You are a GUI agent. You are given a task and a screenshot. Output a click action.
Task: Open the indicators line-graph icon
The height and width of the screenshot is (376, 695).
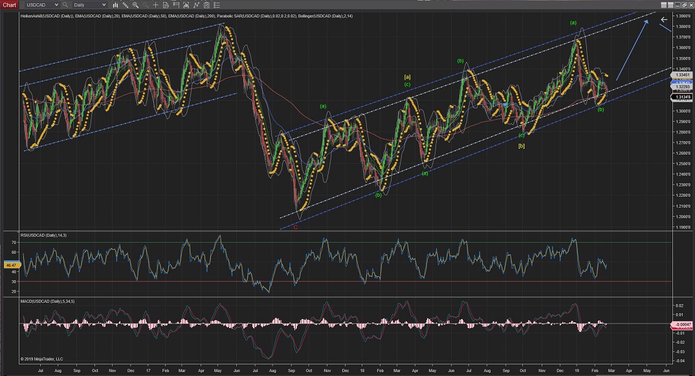point(196,5)
